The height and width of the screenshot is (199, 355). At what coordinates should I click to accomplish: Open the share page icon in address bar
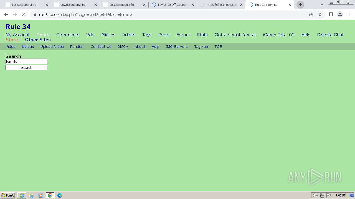[x=311, y=14]
